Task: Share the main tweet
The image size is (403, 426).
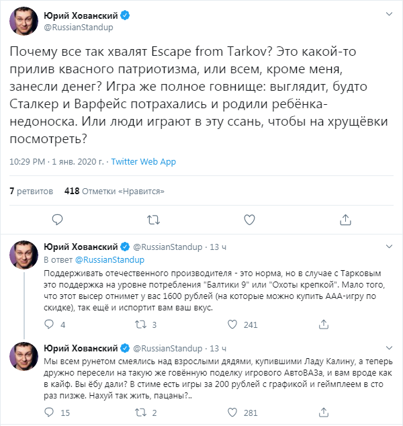Action: (345, 220)
